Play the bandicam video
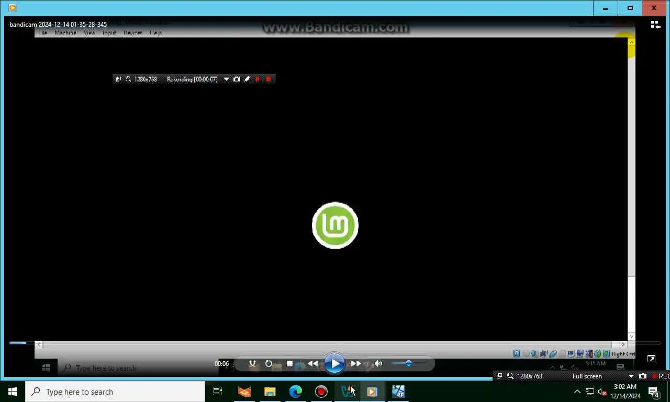Image resolution: width=670 pixels, height=402 pixels. tap(334, 364)
